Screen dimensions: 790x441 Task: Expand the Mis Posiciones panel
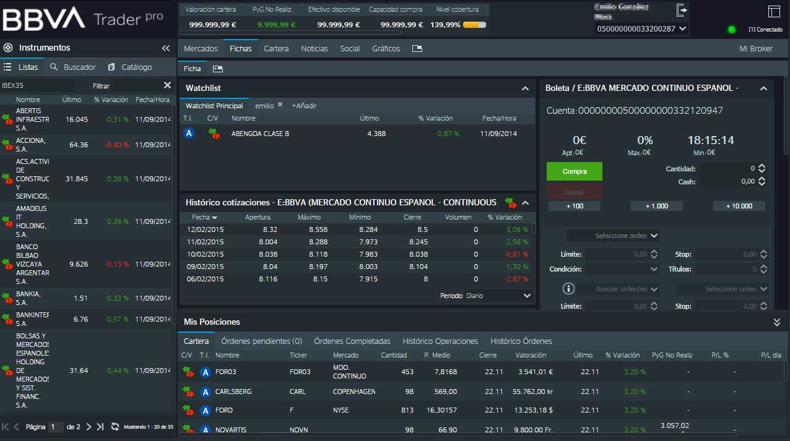pyautogui.click(x=777, y=322)
